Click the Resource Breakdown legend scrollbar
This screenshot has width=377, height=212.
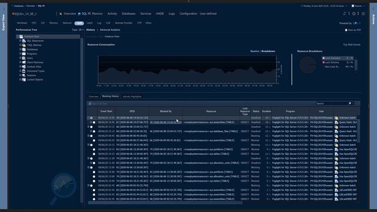356,65
